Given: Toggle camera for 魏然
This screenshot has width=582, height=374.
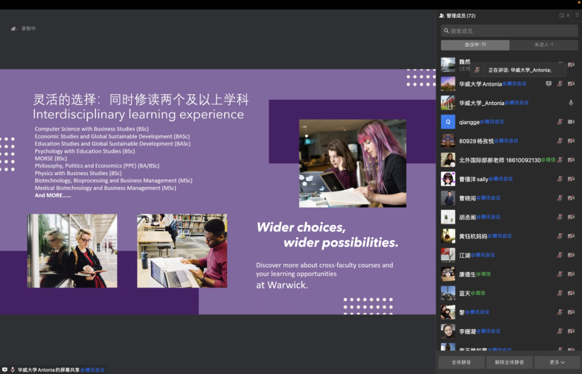Looking at the screenshot, I should (x=571, y=65).
